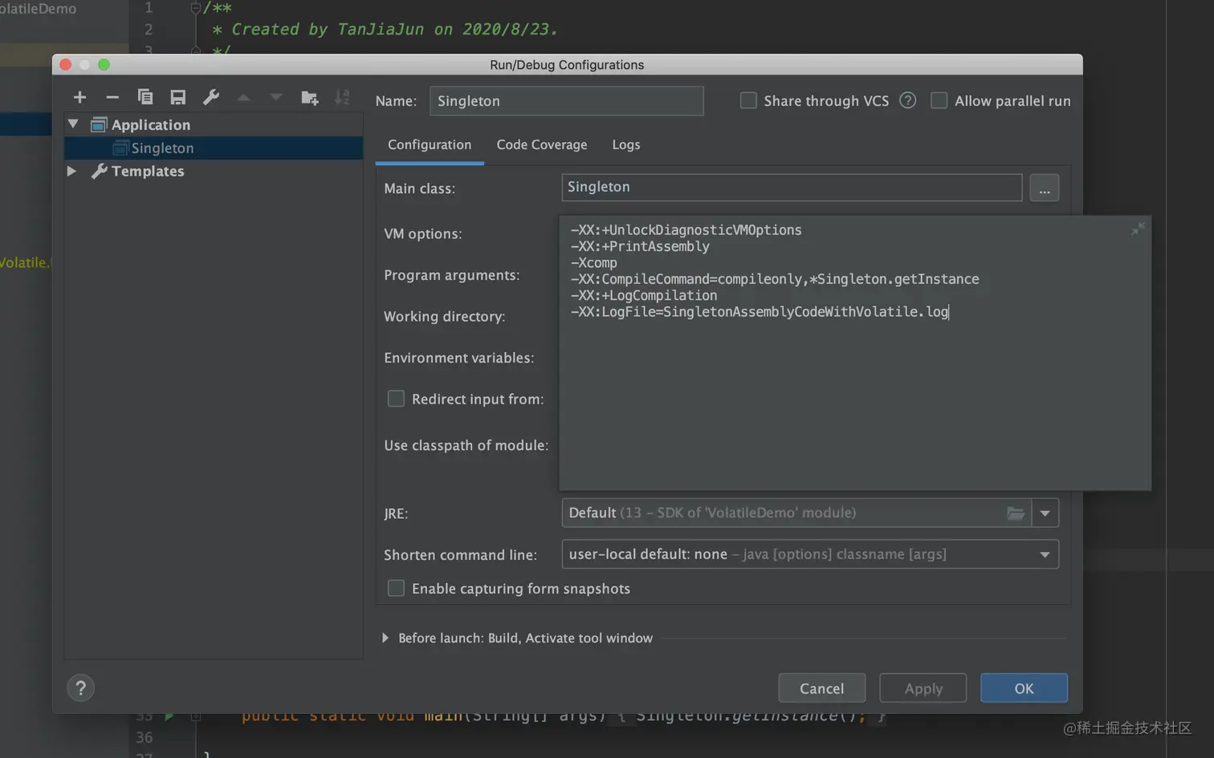1214x758 pixels.
Task: Click the Name input field
Action: coord(566,101)
